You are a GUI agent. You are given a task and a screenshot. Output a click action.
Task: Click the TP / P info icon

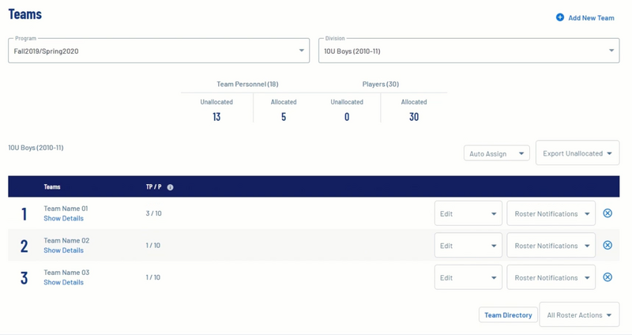(x=170, y=187)
